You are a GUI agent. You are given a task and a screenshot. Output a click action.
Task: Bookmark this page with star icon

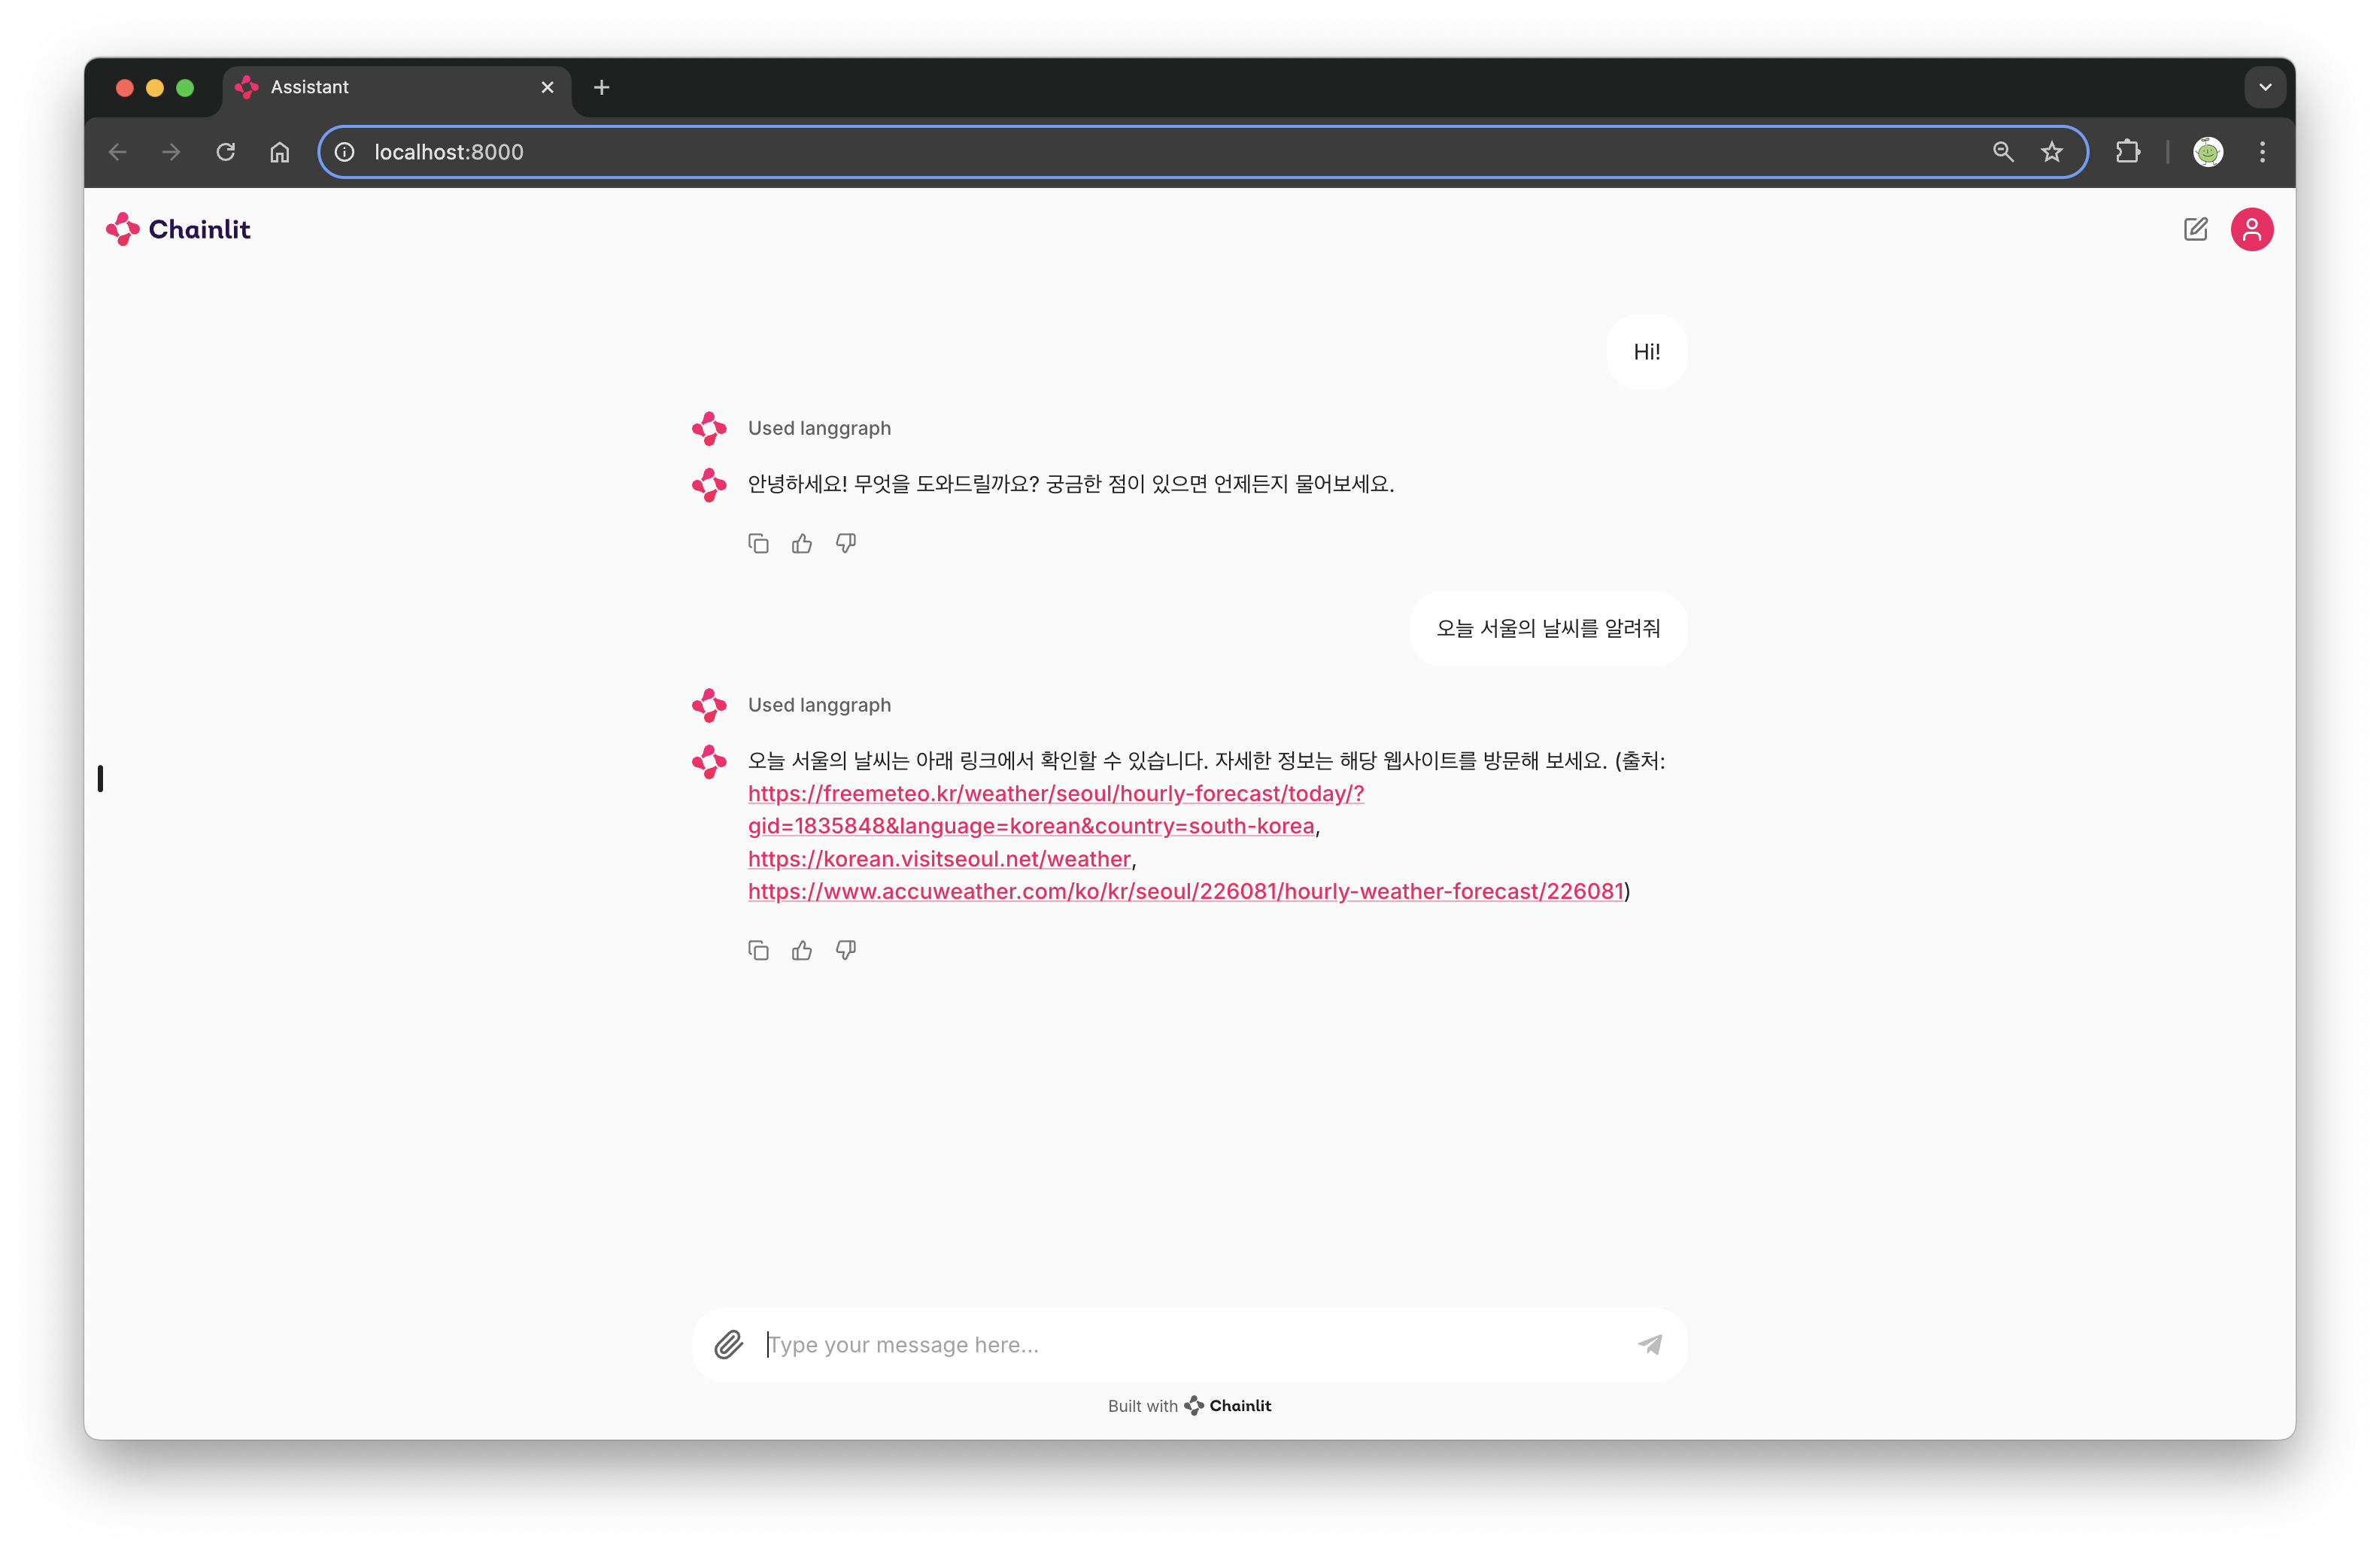2052,152
